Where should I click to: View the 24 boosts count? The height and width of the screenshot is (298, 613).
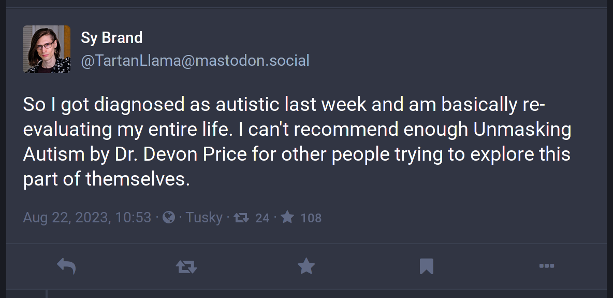click(262, 218)
